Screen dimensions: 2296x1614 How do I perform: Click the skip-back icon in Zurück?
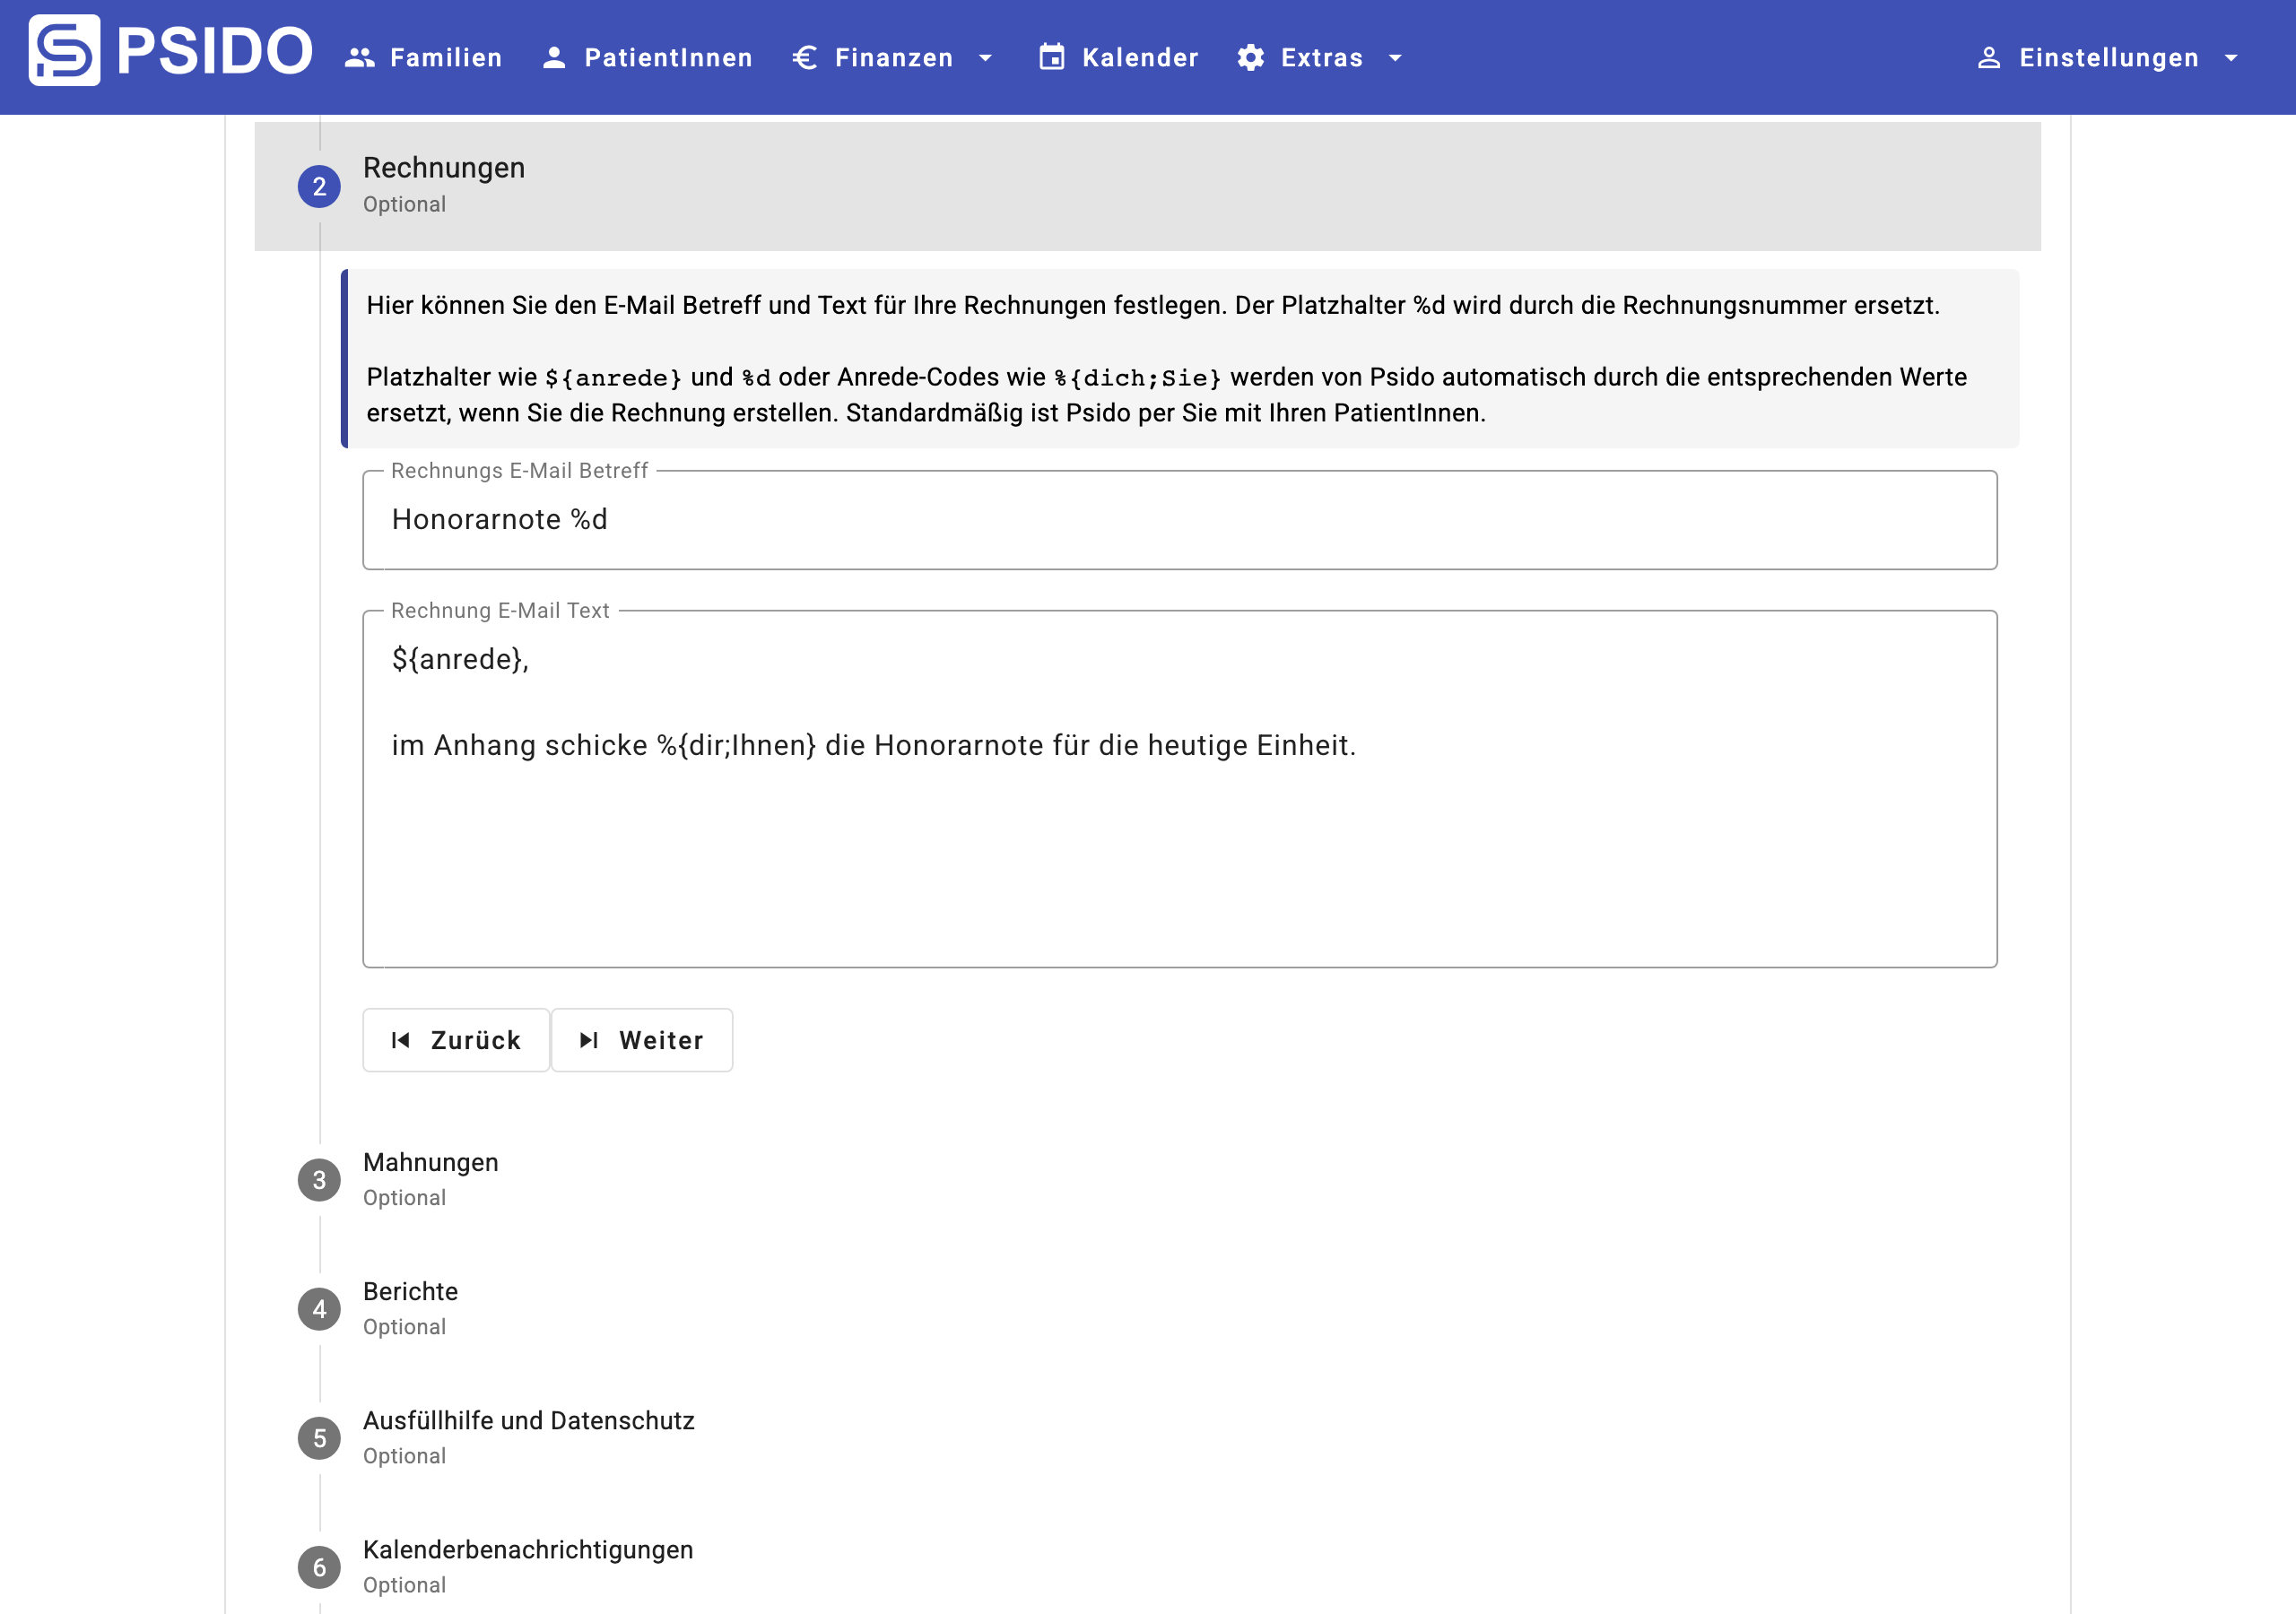pyautogui.click(x=401, y=1040)
